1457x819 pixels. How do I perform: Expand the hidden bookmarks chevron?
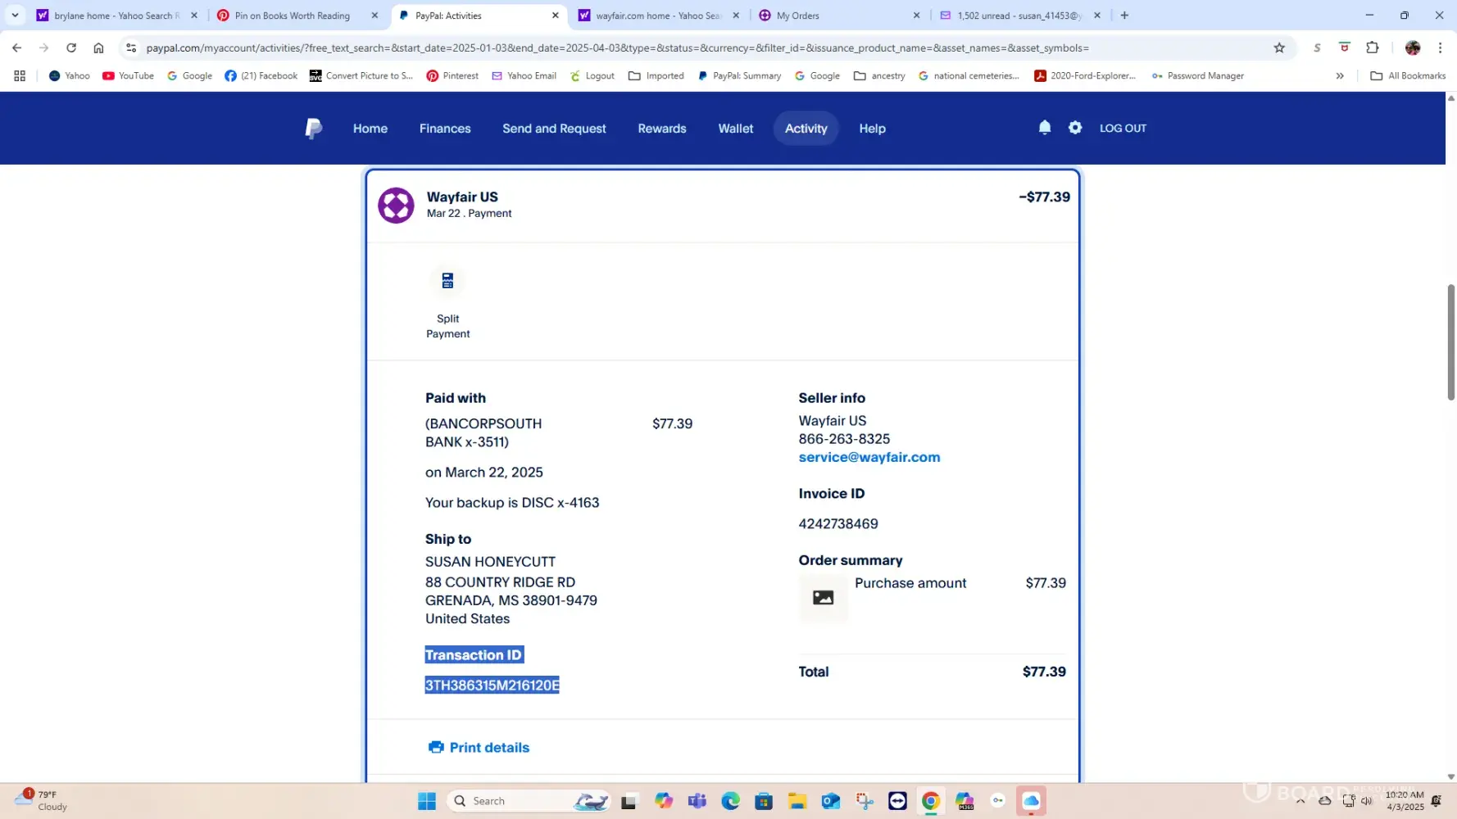(x=1340, y=75)
